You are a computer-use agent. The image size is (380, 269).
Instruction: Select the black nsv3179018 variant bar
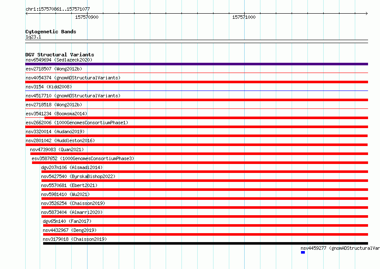(205, 243)
